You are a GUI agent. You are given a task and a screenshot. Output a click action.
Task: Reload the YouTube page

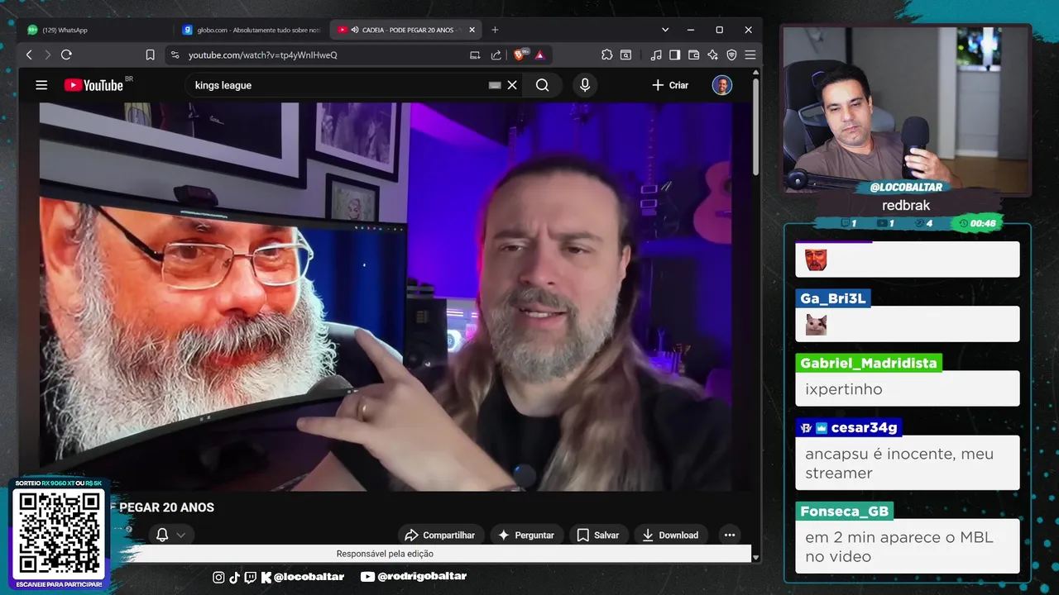66,55
